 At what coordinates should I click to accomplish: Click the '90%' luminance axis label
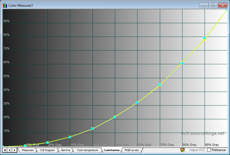tap(6, 21)
